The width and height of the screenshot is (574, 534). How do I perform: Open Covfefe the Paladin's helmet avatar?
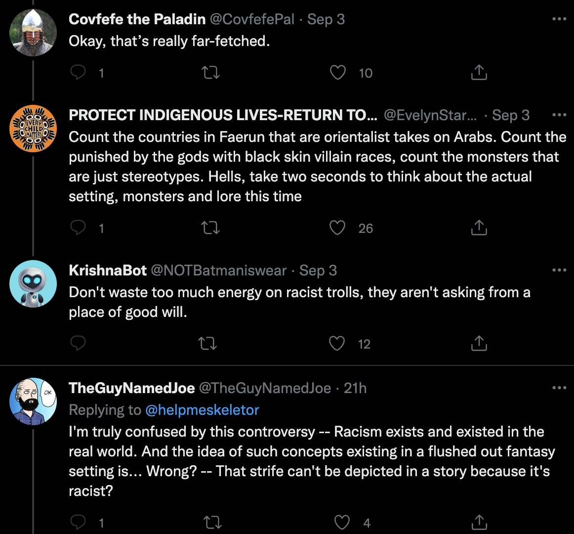33,33
